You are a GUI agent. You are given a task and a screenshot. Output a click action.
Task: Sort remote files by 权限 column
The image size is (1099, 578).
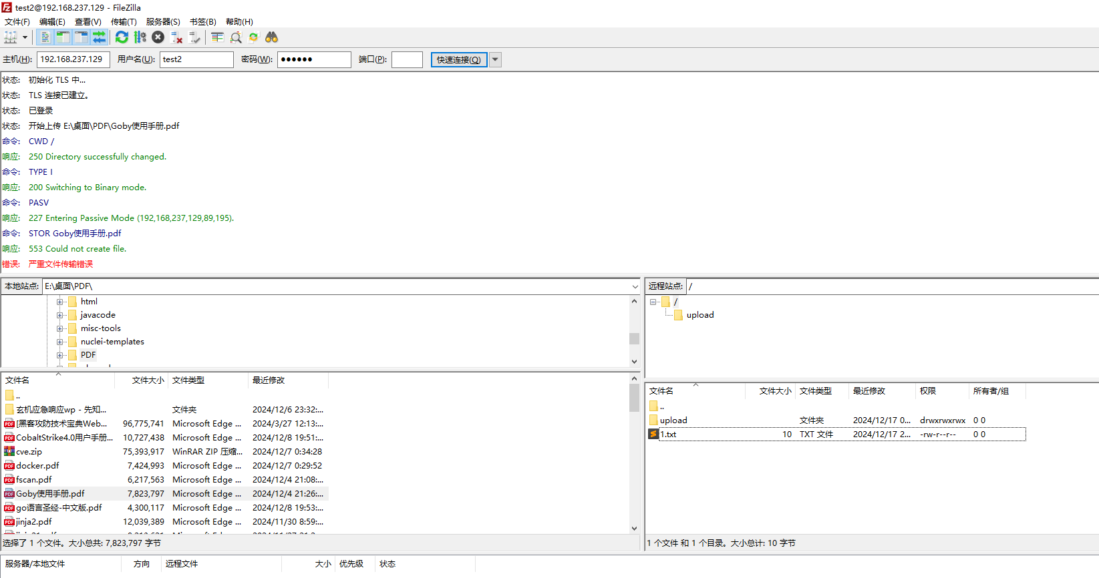pyautogui.click(x=928, y=391)
